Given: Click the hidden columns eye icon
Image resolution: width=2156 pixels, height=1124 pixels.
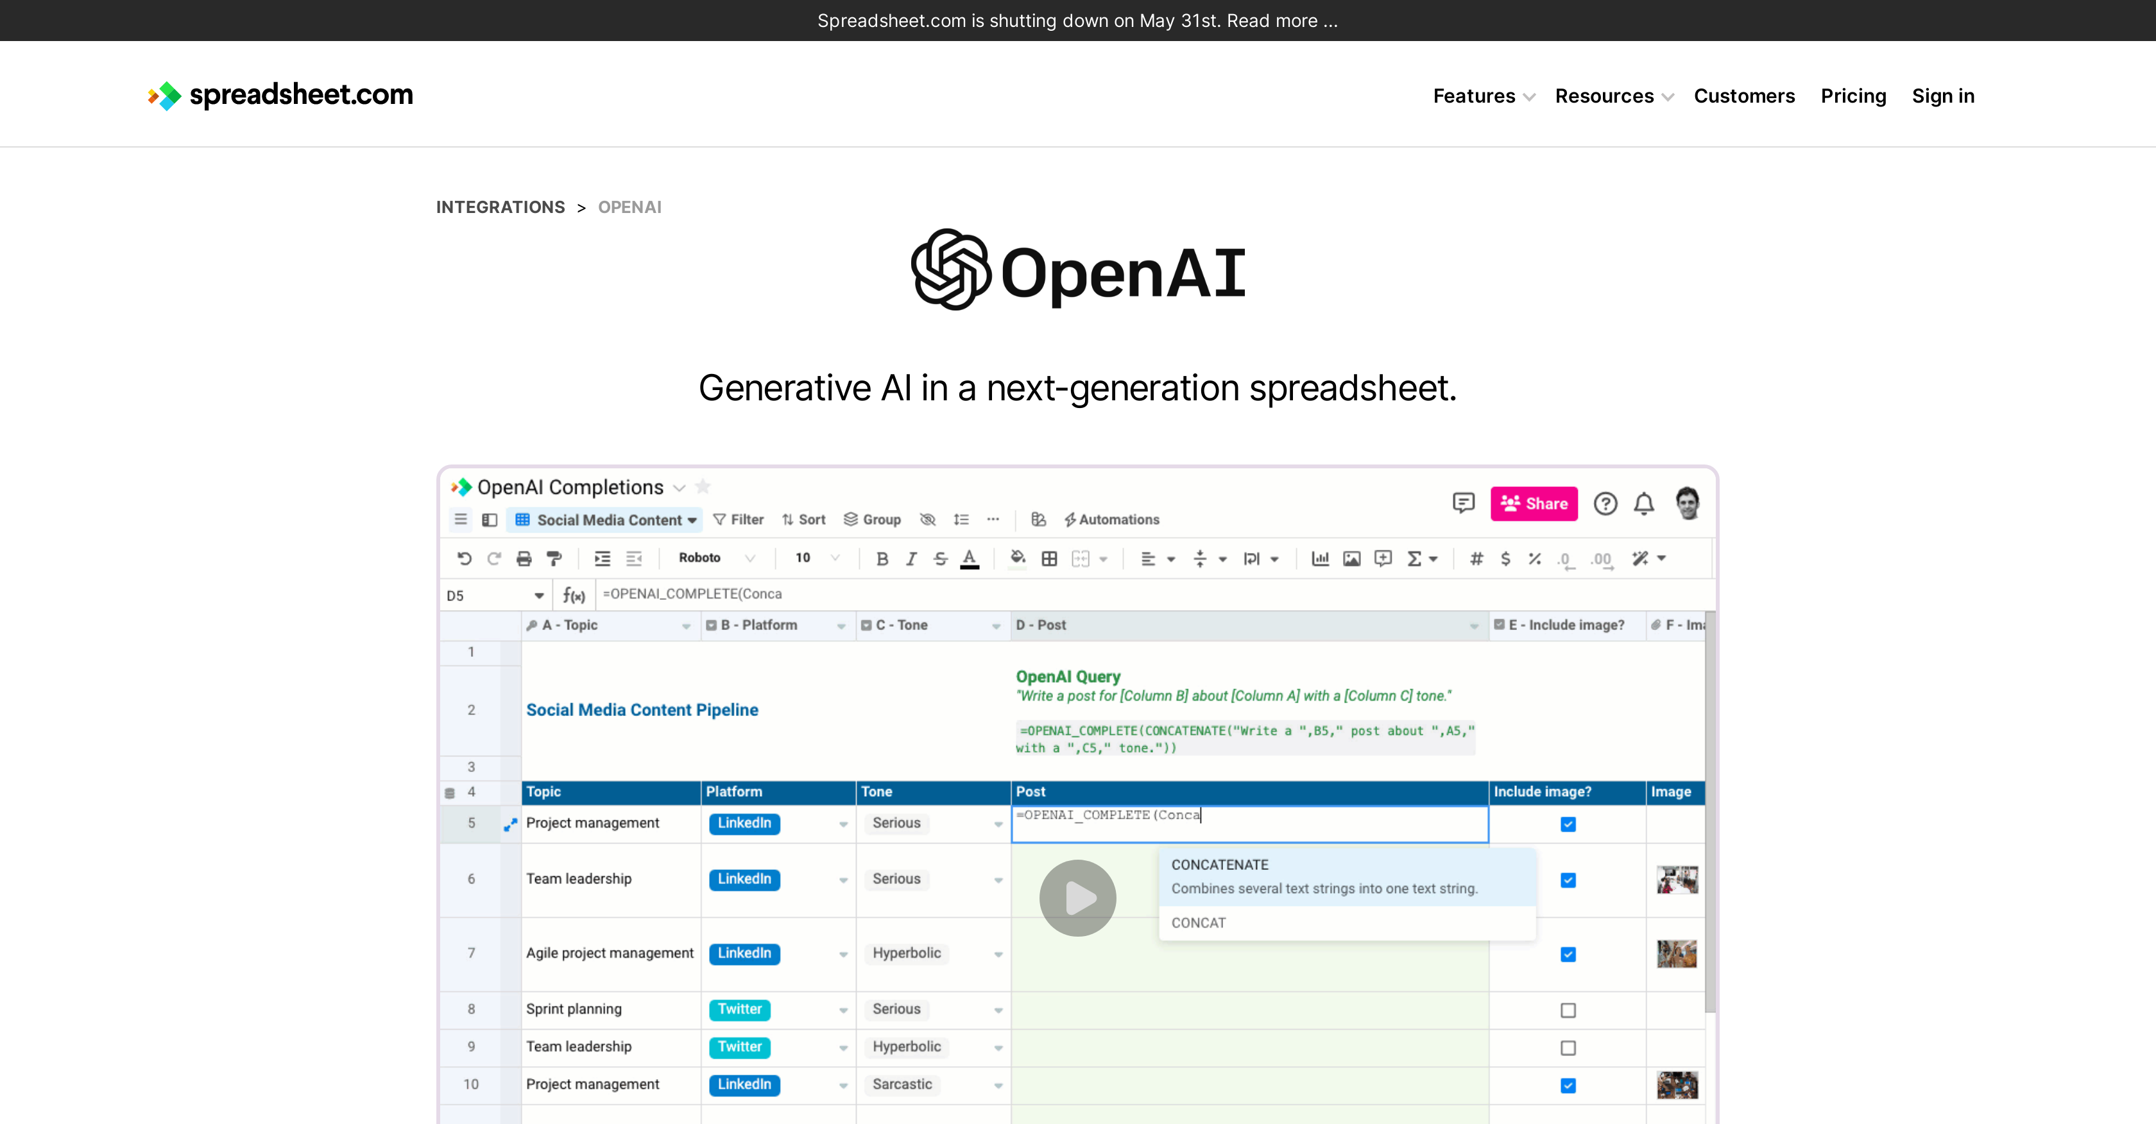Looking at the screenshot, I should (927, 520).
